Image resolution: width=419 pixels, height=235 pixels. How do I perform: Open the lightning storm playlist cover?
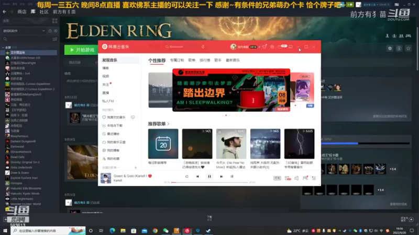(299, 144)
